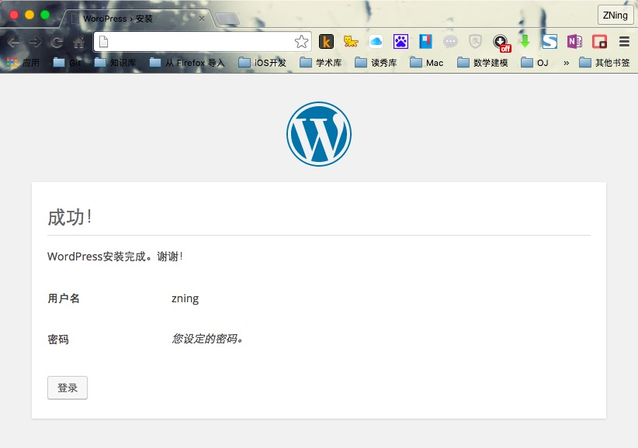Toggle the download extension marked off
The height and width of the screenshot is (448, 638).
coord(501,43)
